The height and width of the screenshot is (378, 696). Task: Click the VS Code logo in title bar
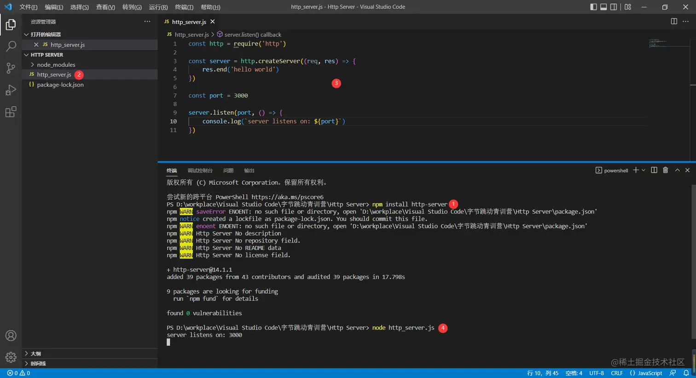8,7
